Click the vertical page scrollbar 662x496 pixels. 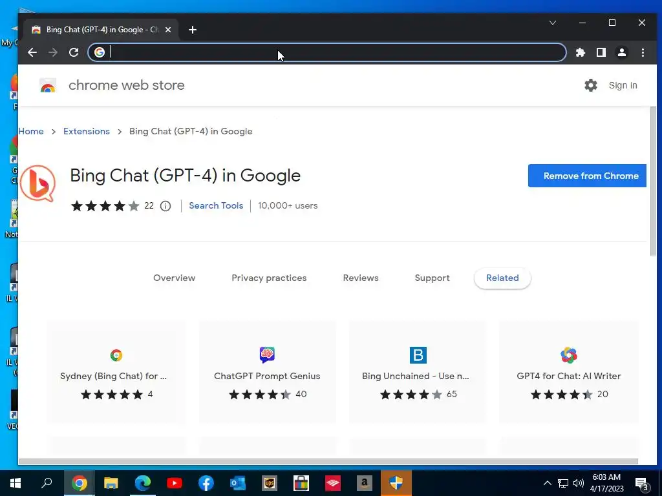point(653,181)
